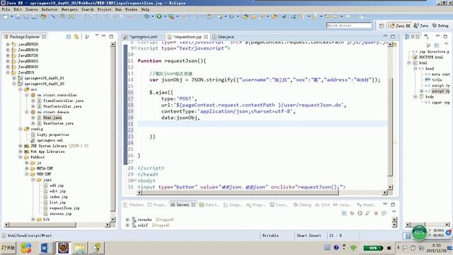Screen dimensions: 453x255
Task: Close the Package Explorer tab
Action: [44, 37]
